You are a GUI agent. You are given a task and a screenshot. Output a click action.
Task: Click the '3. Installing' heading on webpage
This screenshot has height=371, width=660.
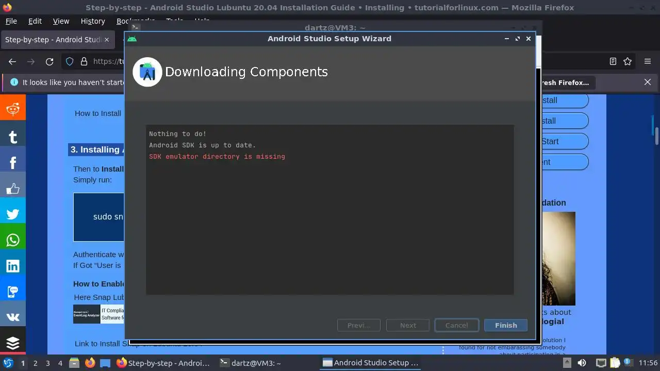pyautogui.click(x=96, y=149)
